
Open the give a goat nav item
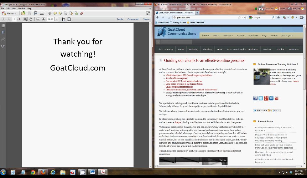click(287, 36)
